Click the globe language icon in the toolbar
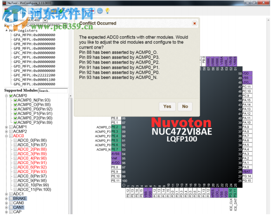 [100, 11]
